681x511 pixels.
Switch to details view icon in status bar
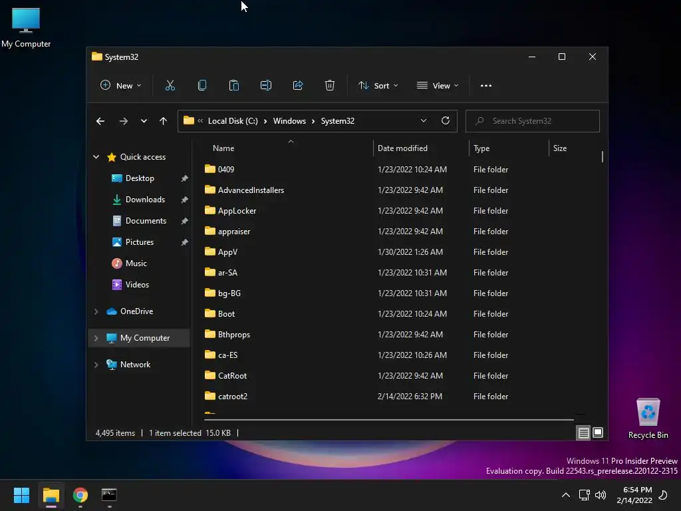(x=583, y=432)
